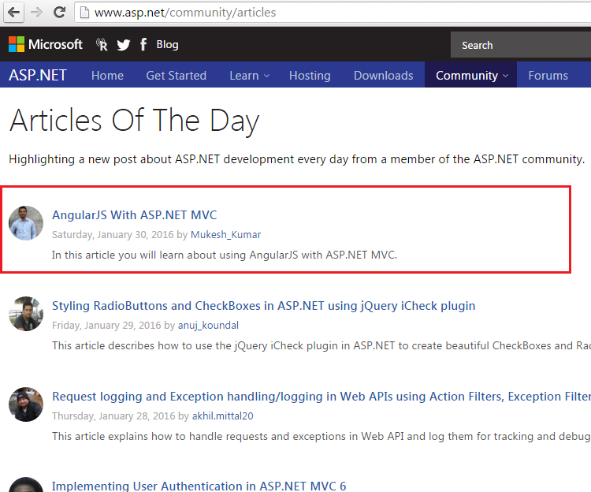The width and height of the screenshot is (591, 492).
Task: Open the Home navigation item
Action: [x=107, y=76]
